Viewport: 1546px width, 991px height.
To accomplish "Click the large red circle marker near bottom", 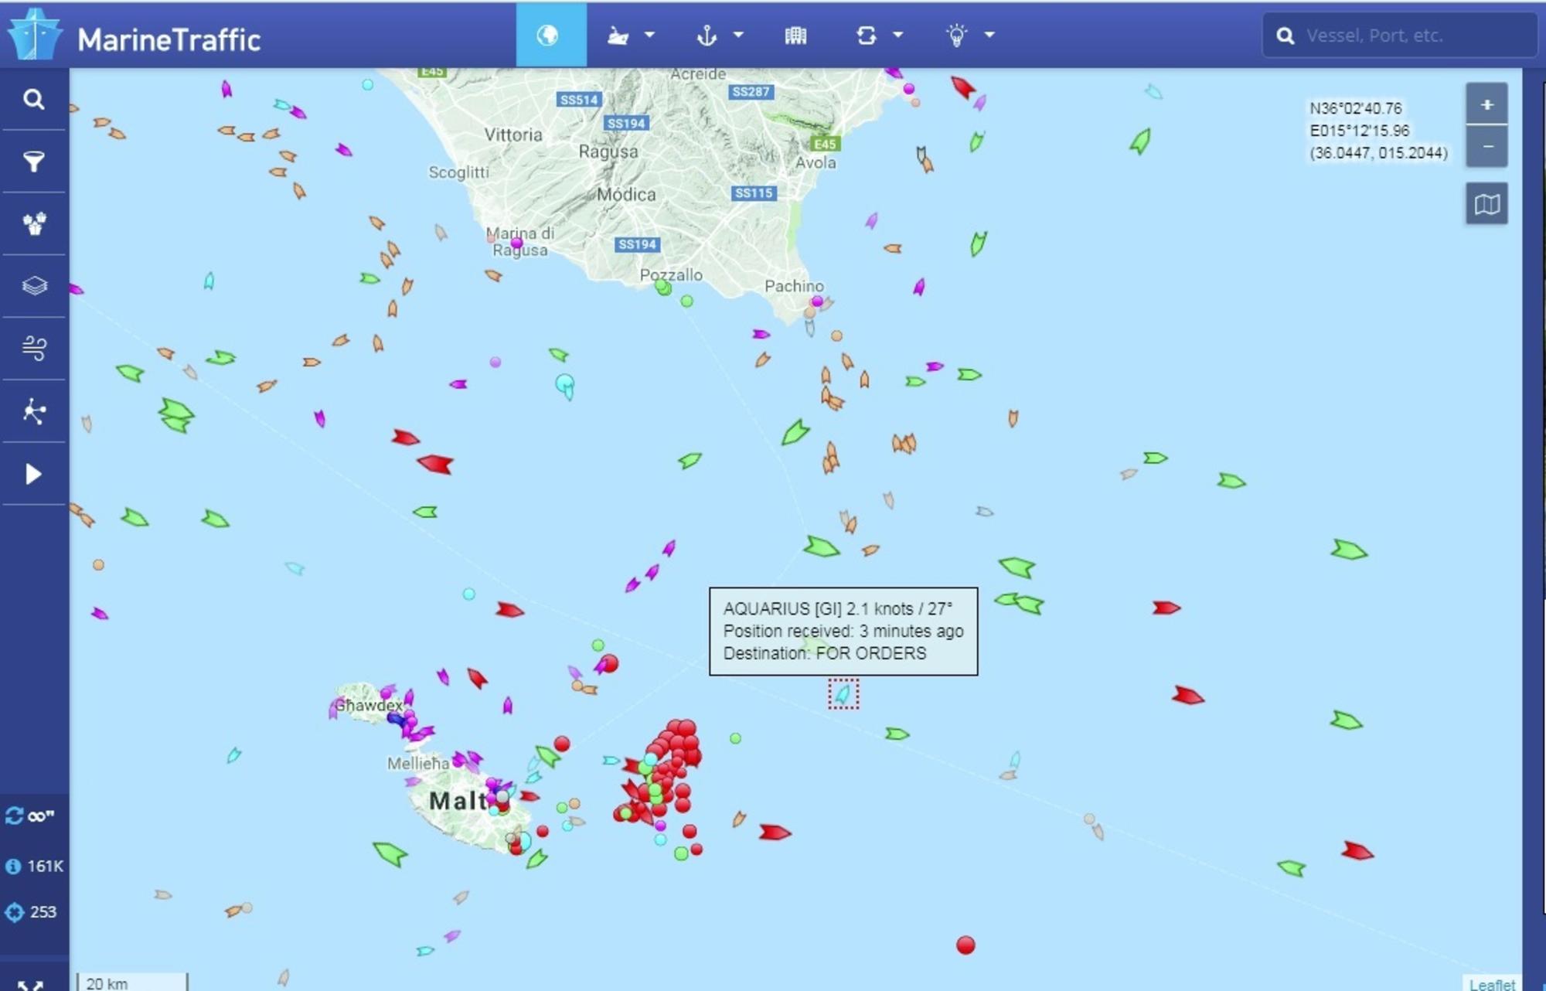I will (x=965, y=945).
